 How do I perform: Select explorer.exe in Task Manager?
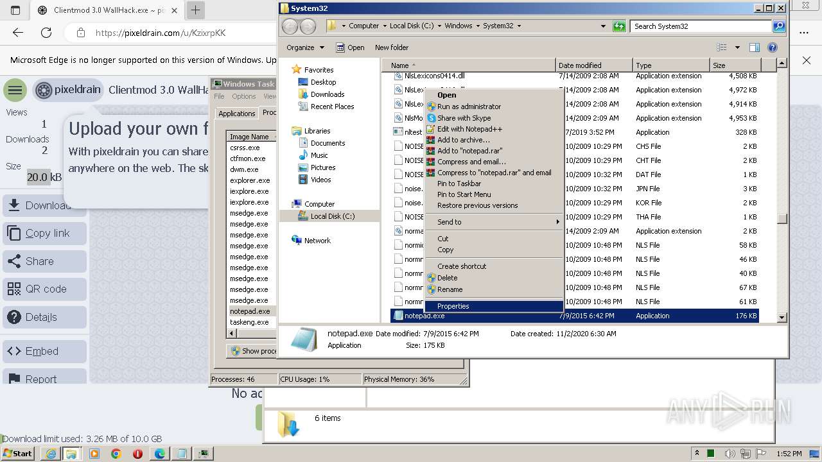click(250, 180)
